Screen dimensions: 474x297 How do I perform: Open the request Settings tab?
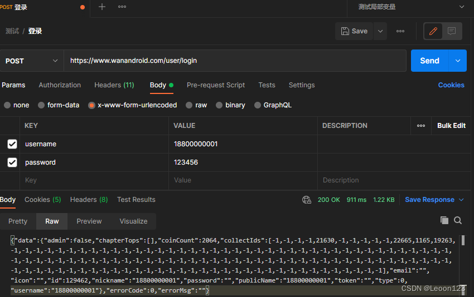pyautogui.click(x=301, y=85)
